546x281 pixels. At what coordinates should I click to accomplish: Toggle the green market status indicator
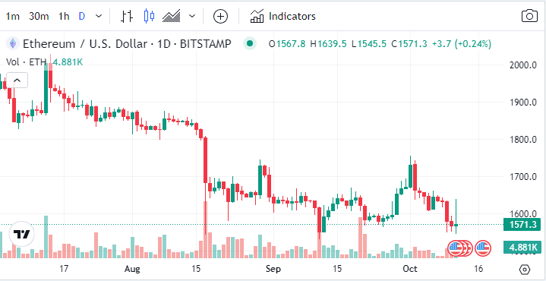[x=249, y=44]
